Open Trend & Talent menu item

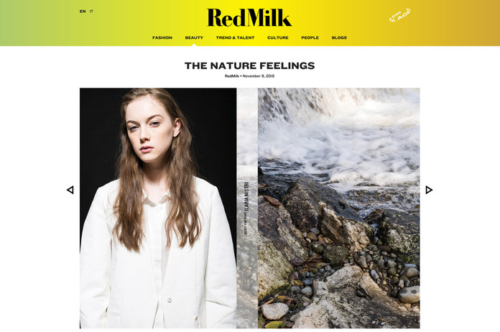[236, 37]
